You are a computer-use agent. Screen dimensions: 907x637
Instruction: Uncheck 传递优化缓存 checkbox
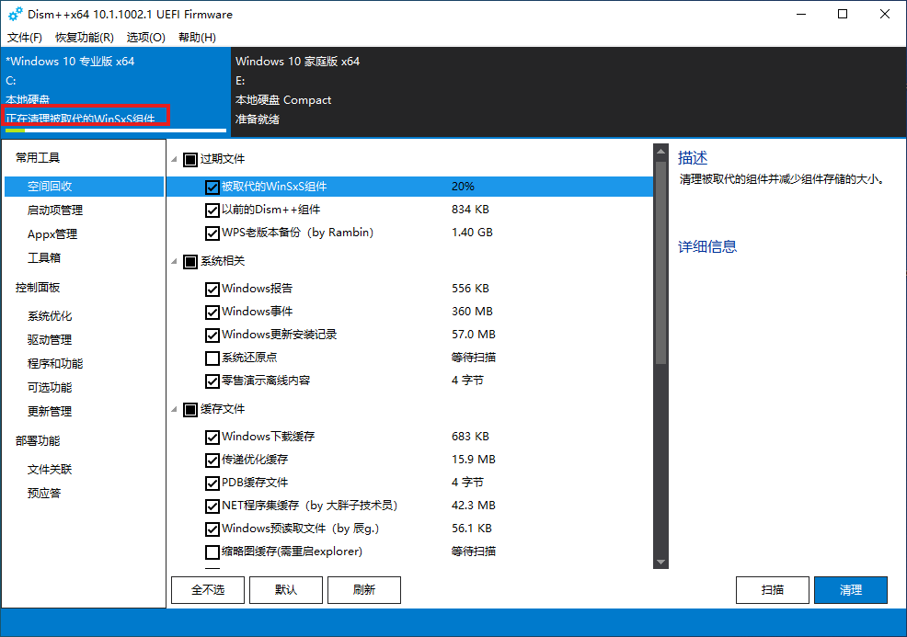point(212,461)
